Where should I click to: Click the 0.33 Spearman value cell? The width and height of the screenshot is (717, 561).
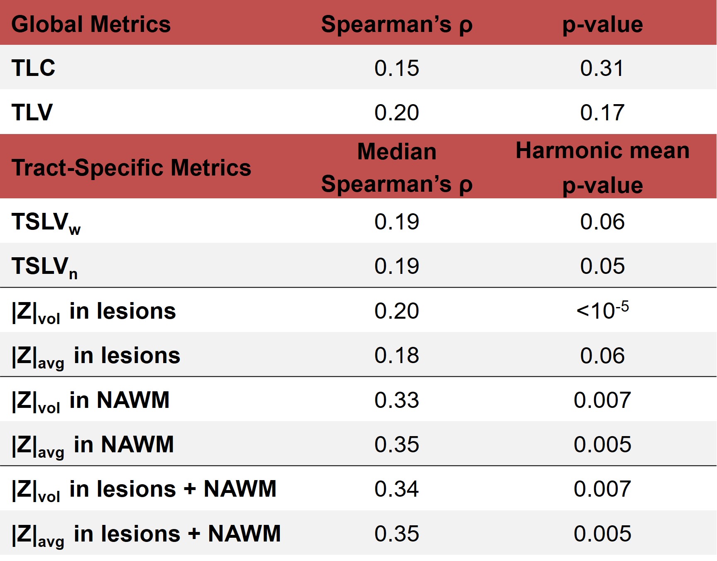tap(396, 400)
